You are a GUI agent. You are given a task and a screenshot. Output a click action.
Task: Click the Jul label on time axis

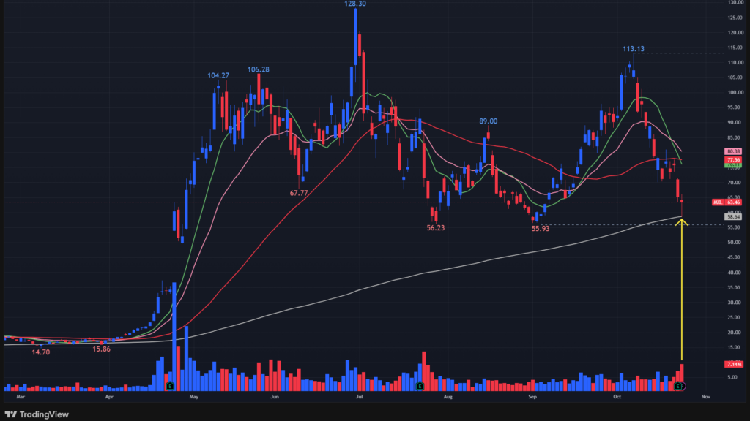[359, 397]
